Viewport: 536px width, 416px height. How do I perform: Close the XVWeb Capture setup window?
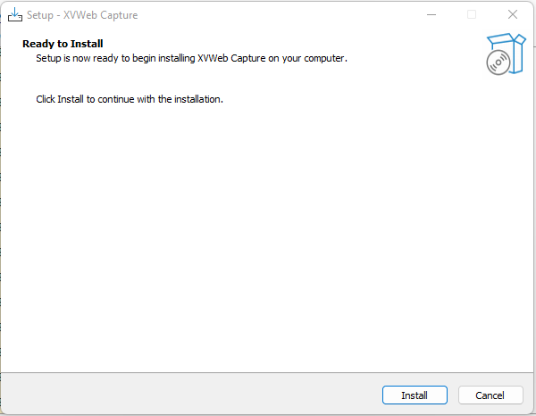[513, 15]
